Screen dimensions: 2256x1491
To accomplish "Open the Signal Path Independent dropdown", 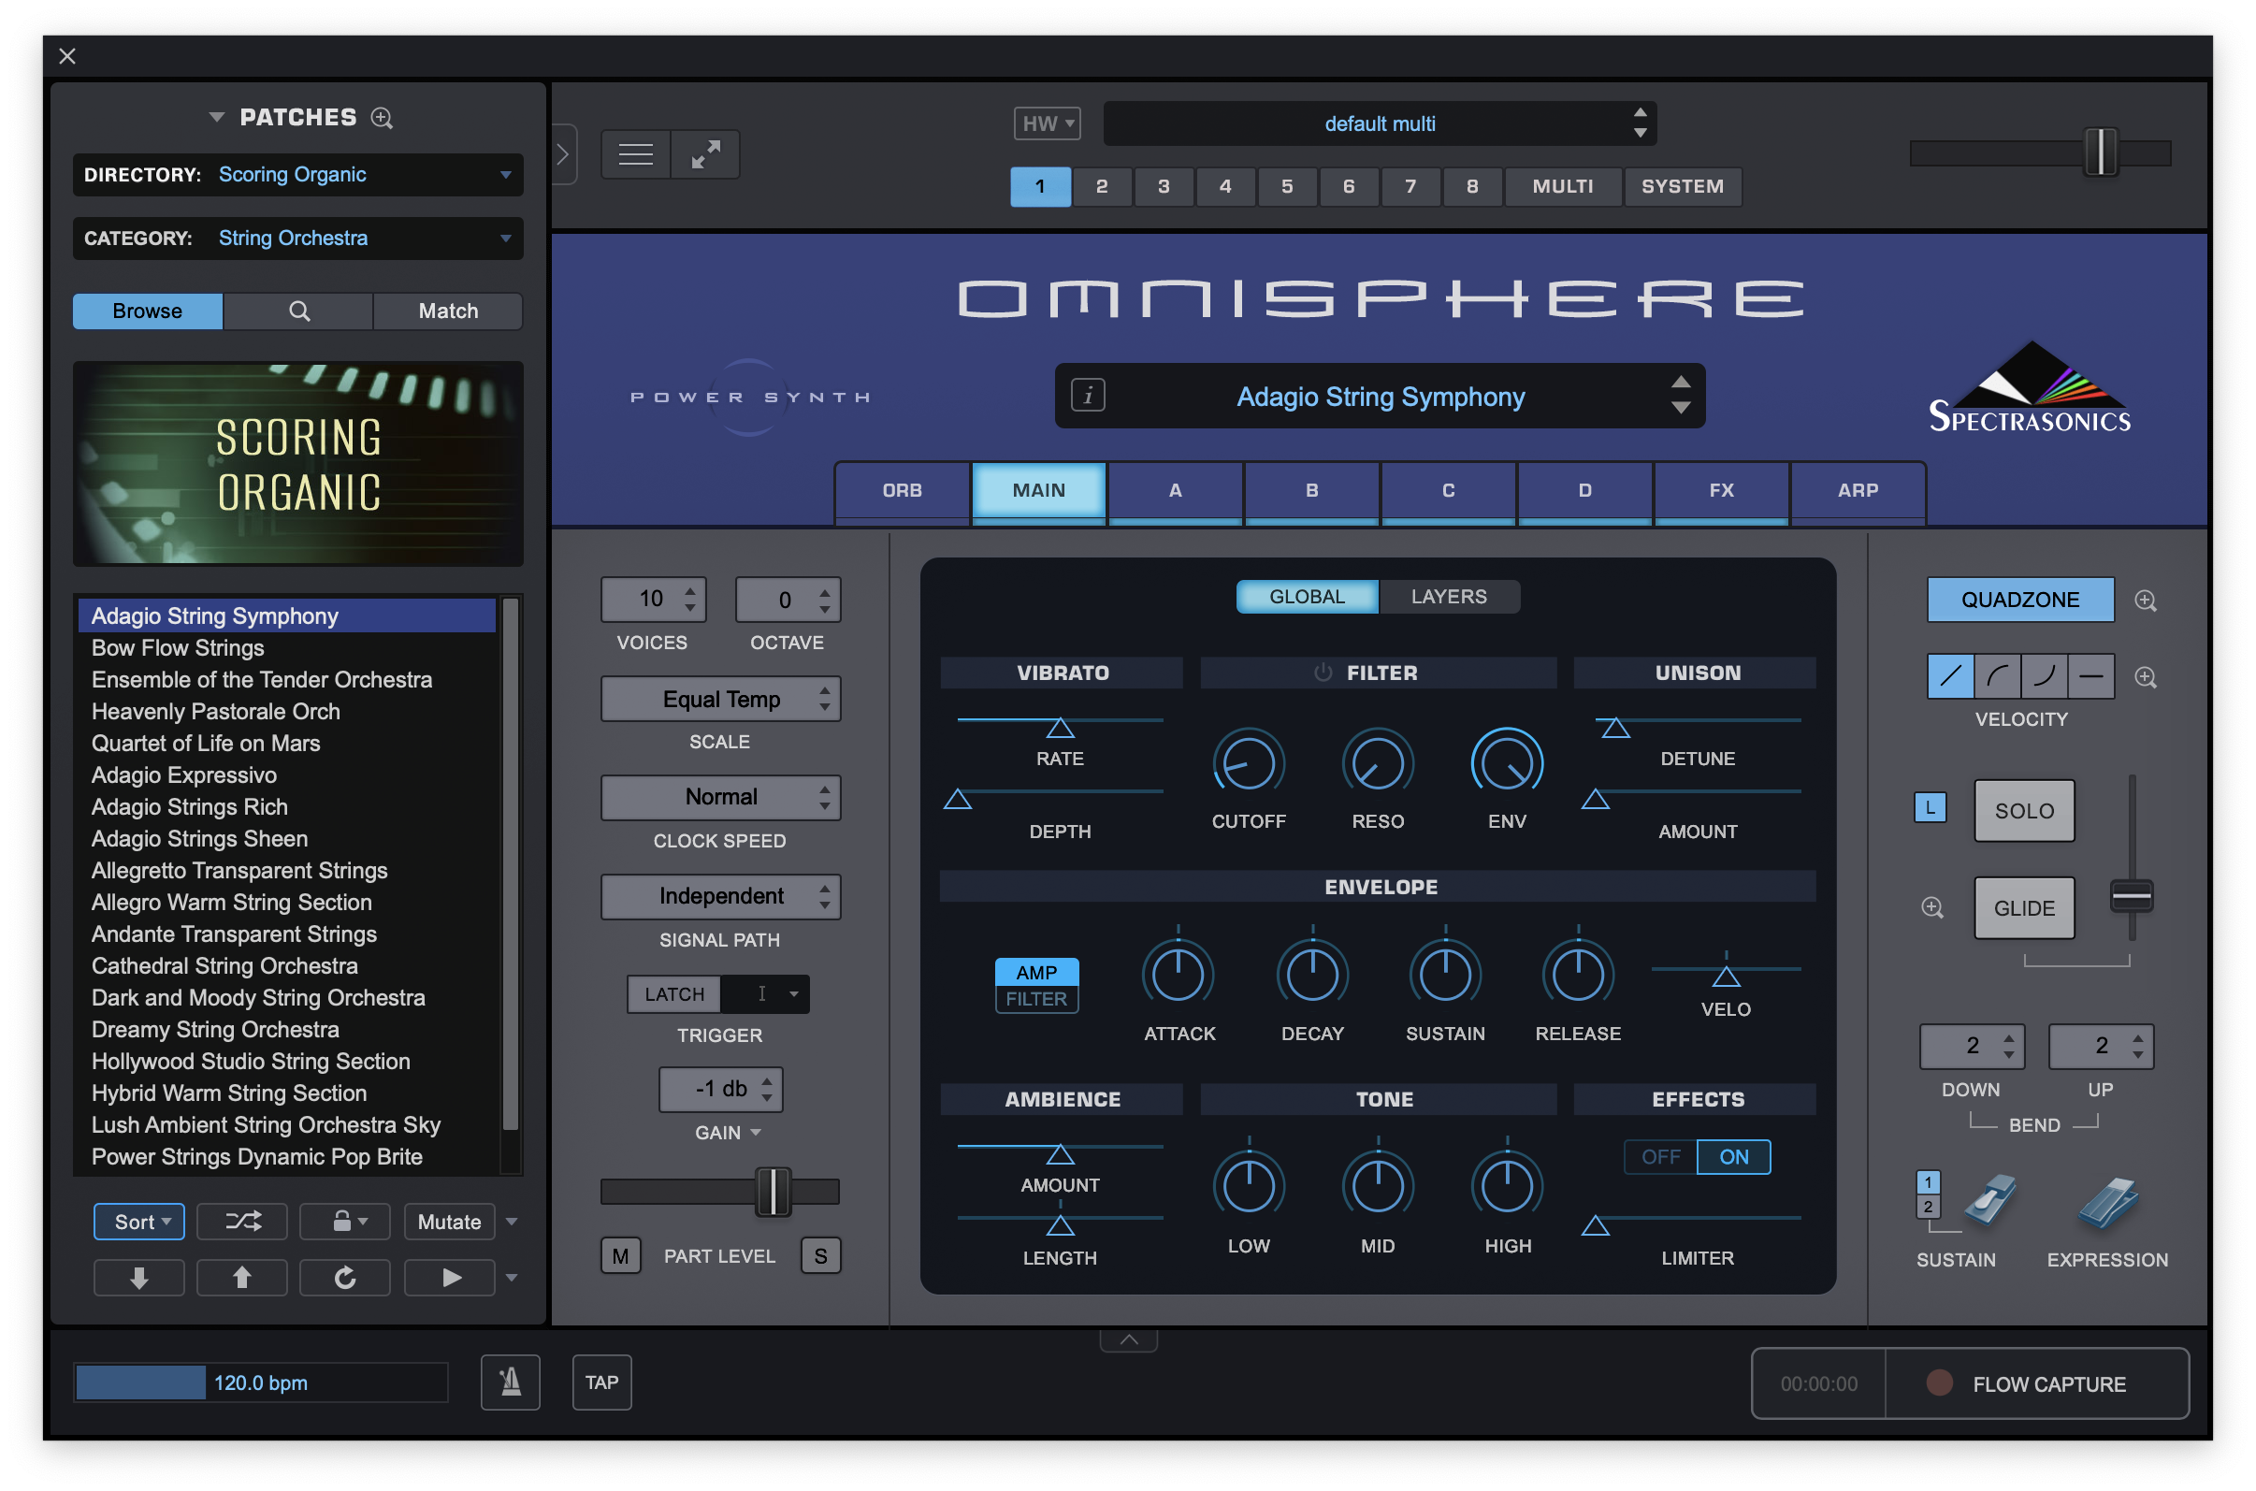I will (x=720, y=896).
